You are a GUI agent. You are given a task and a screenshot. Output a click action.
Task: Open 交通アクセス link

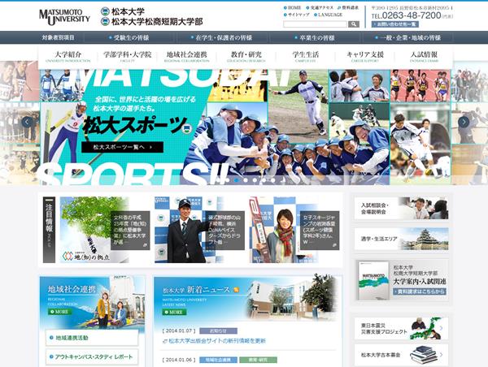[x=320, y=7]
